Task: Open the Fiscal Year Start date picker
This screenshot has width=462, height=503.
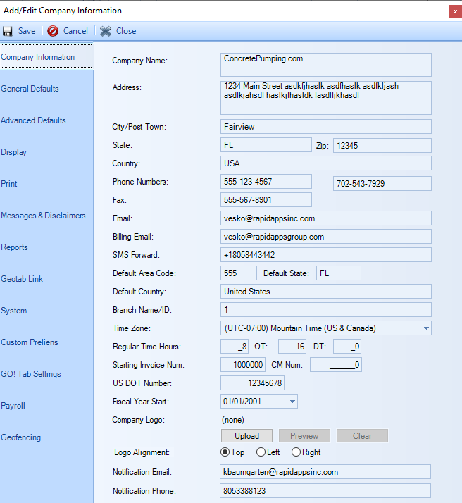Action: (x=292, y=402)
